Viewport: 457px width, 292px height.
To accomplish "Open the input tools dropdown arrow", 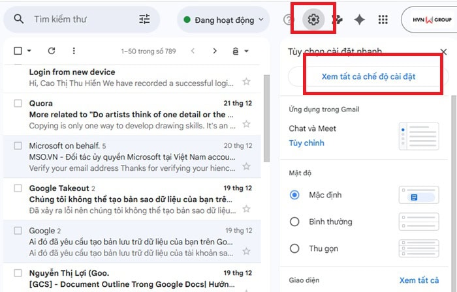I will pos(246,51).
